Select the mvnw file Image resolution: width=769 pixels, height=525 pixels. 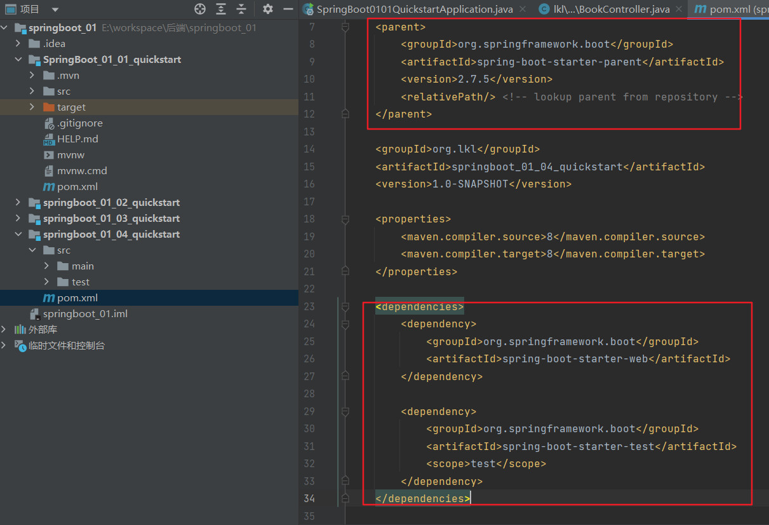70,155
